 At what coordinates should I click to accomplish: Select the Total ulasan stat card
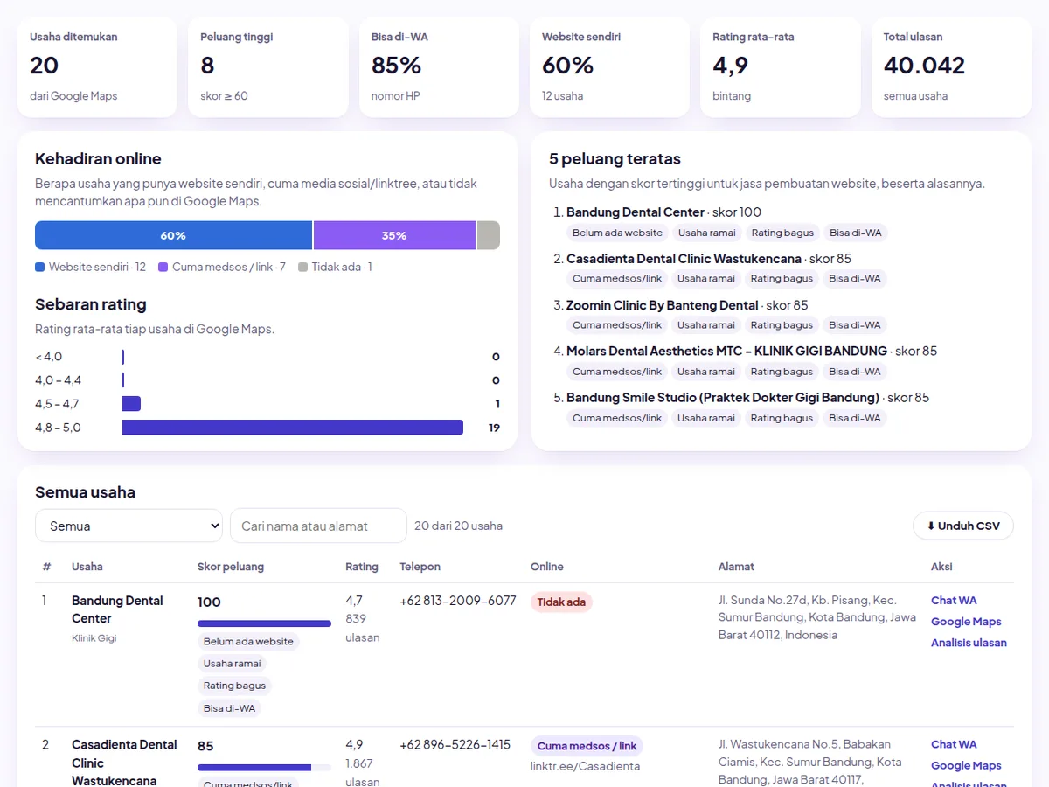tap(951, 67)
